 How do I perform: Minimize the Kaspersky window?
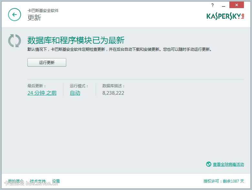[224, 5]
